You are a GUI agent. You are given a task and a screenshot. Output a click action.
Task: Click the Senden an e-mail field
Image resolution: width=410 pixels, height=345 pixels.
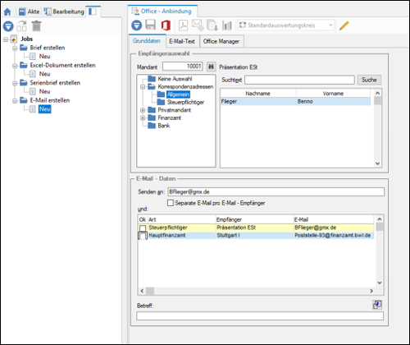click(x=276, y=192)
